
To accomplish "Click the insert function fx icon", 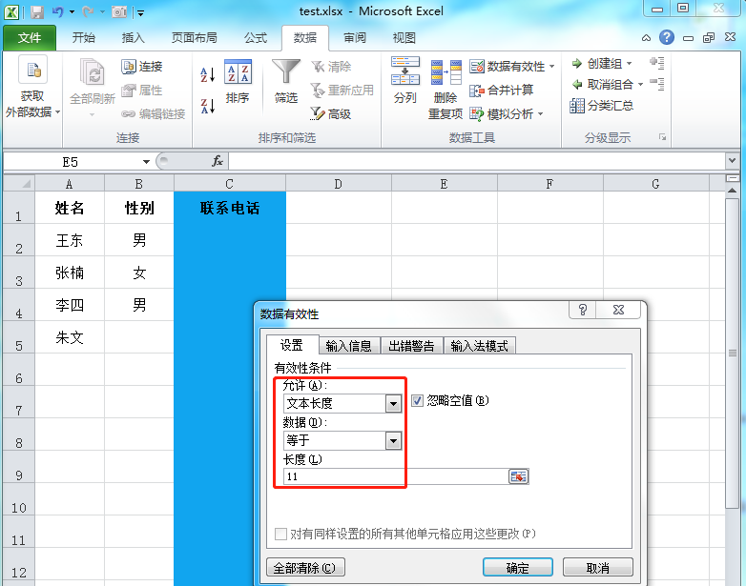I will point(218,161).
